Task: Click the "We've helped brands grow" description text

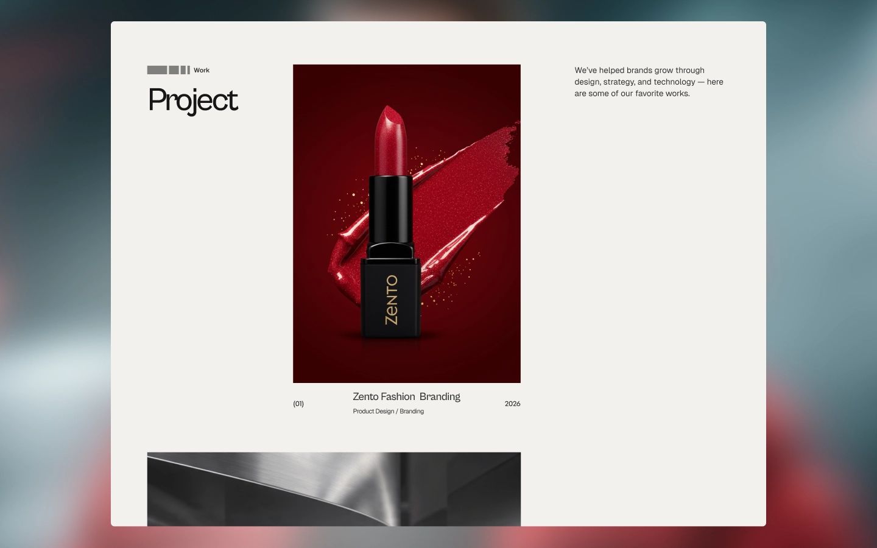Action: point(639,71)
